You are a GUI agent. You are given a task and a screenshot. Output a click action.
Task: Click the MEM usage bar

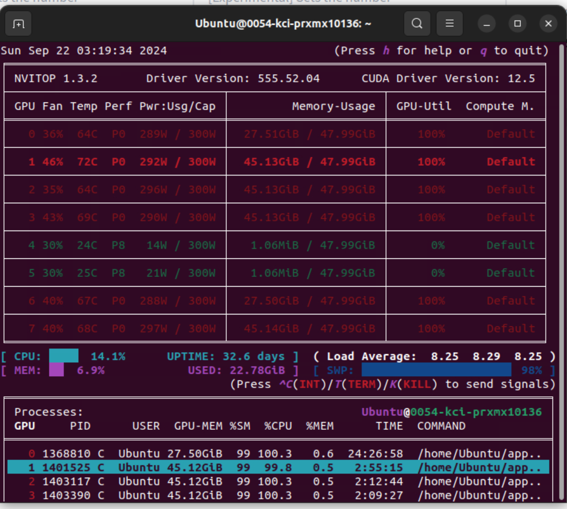coord(57,370)
